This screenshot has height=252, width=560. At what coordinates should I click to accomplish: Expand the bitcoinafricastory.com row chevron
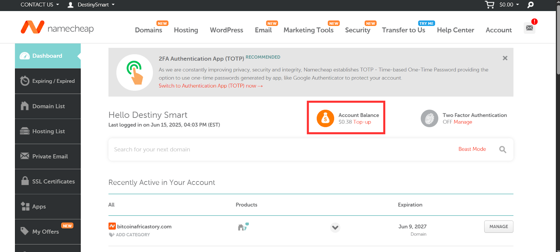[x=335, y=227]
